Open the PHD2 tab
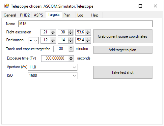Screen dimensions: 164x126 coord(25,15)
